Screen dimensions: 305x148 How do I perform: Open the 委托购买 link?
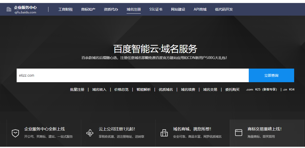coord(233,90)
